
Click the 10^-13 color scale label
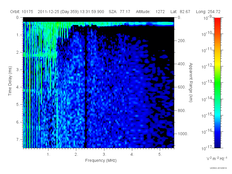click(207, 83)
